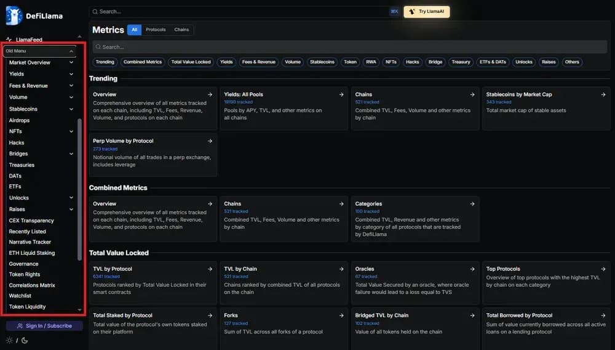Expand the Bridges sidebar section
Viewport: 615px width, 350px height.
71,154
